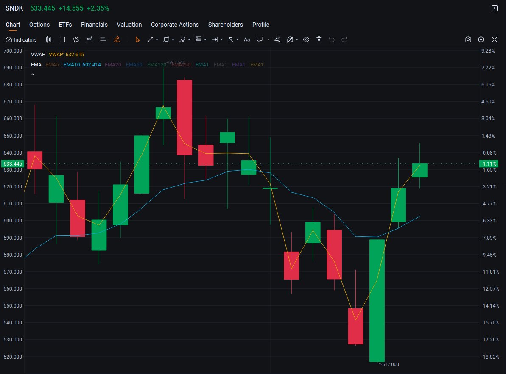Take chart screenshot with camera icon
The width and height of the screenshot is (506, 374).
point(468,40)
